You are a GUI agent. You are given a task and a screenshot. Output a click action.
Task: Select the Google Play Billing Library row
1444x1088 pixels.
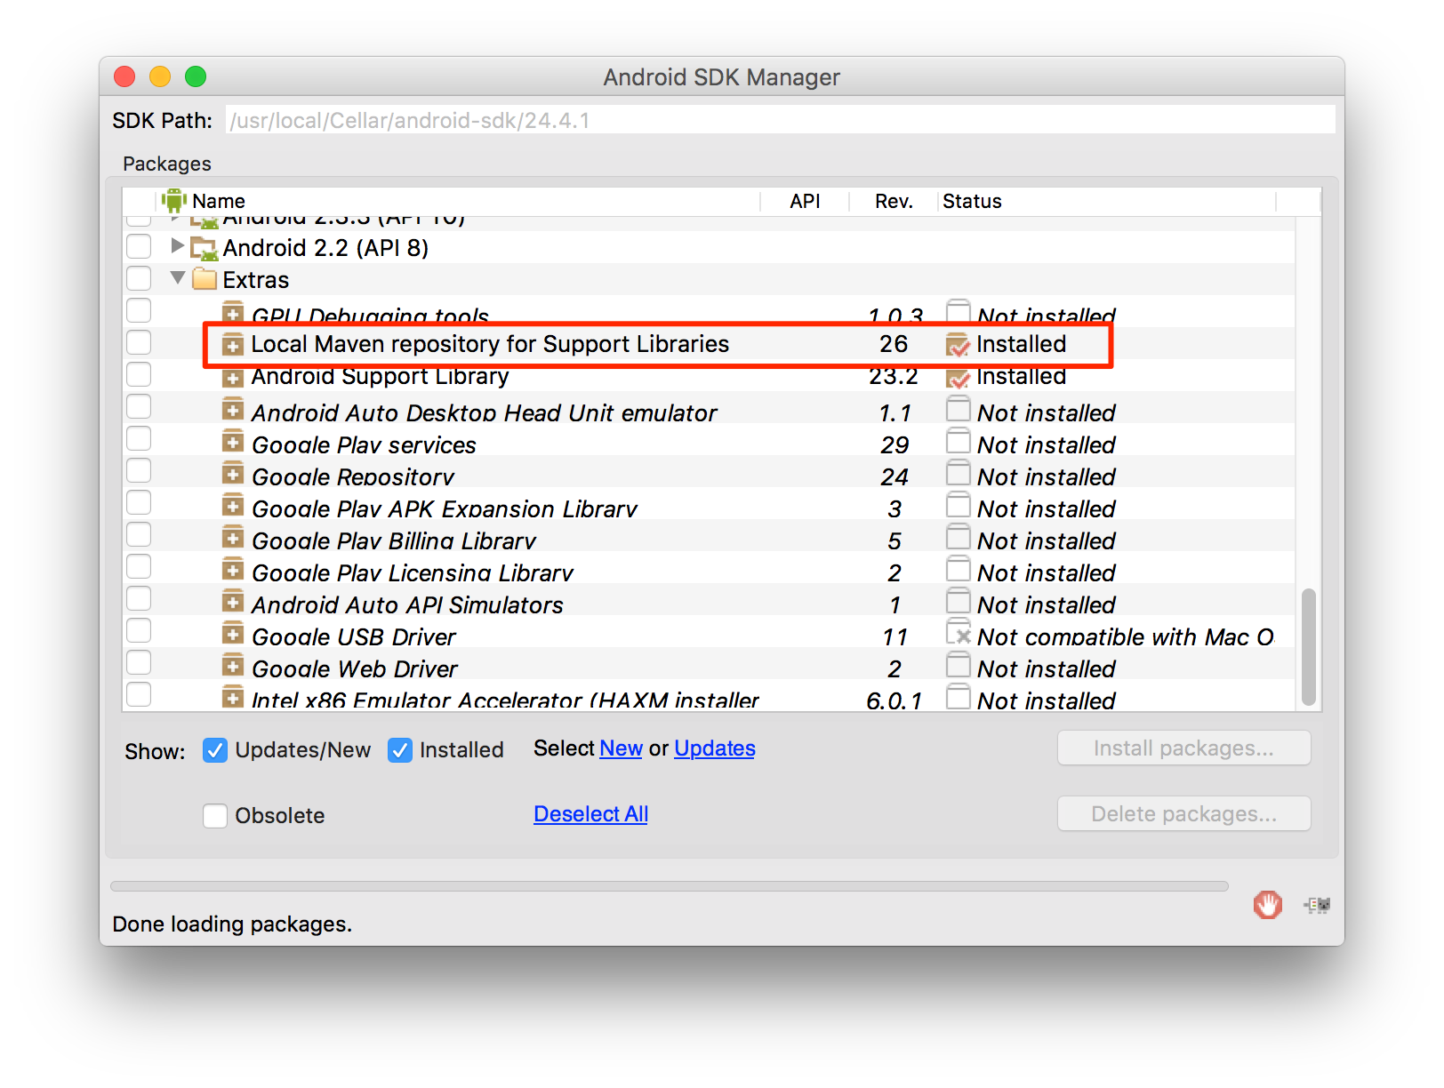[708, 537]
